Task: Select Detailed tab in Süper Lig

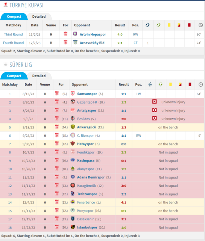Action: pyautogui.click(x=39, y=76)
